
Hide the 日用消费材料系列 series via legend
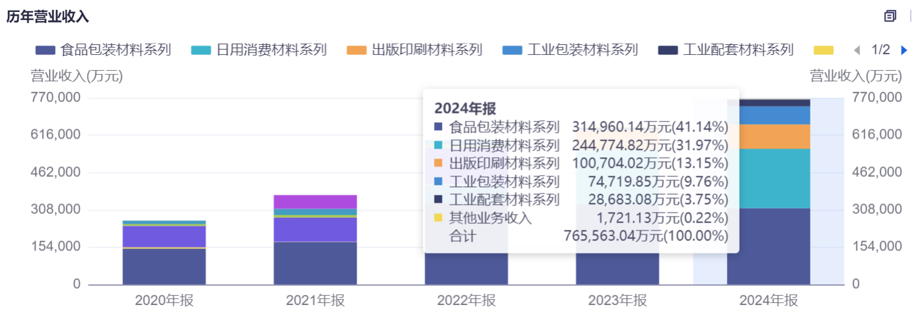pos(259,50)
